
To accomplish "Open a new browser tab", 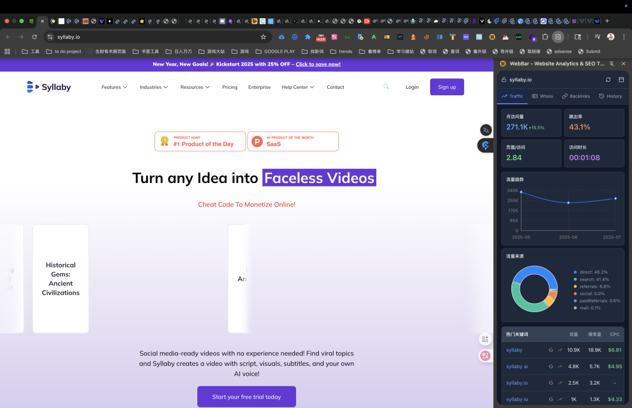I will 607,21.
